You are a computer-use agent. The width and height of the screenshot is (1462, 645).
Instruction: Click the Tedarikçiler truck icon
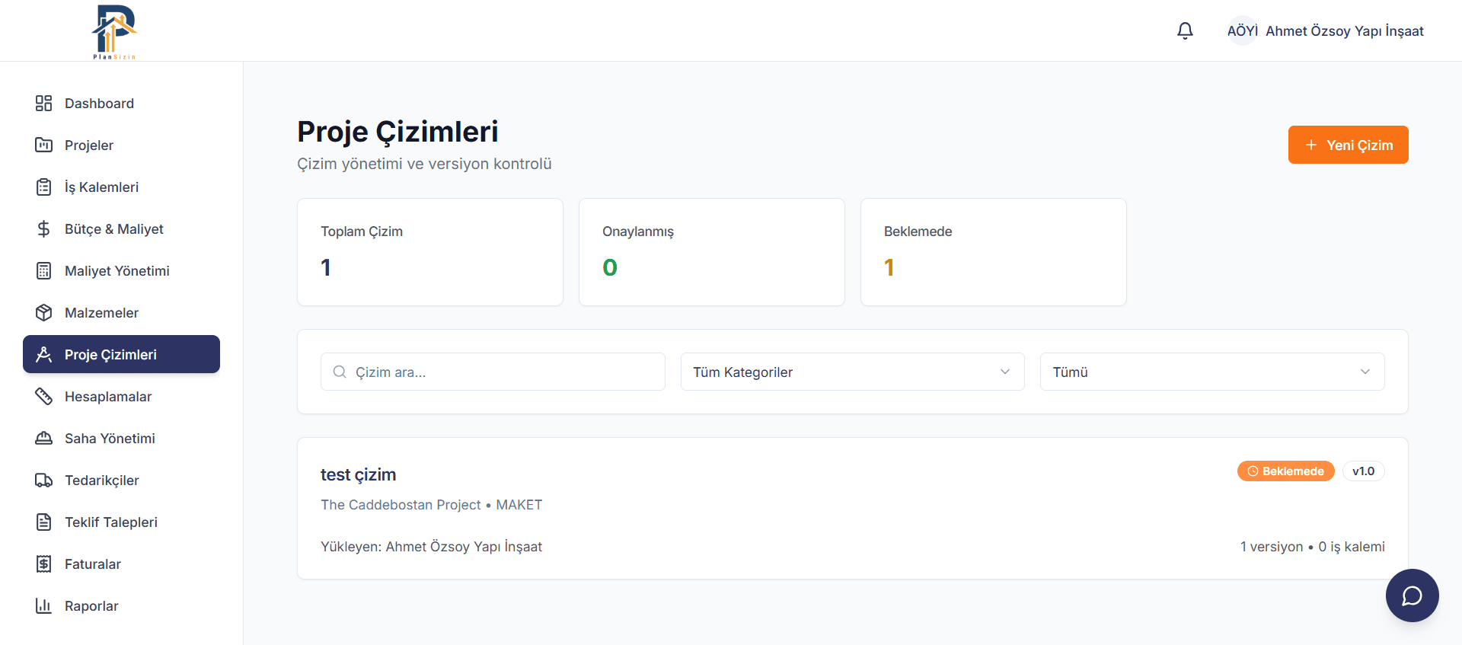tap(44, 481)
